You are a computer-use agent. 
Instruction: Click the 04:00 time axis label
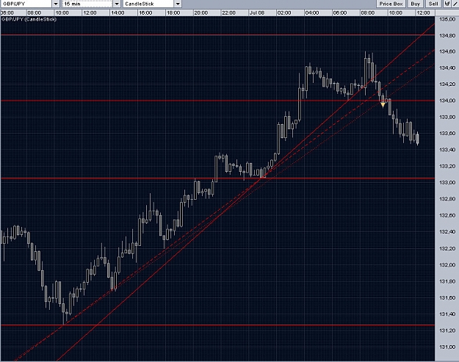click(312, 13)
